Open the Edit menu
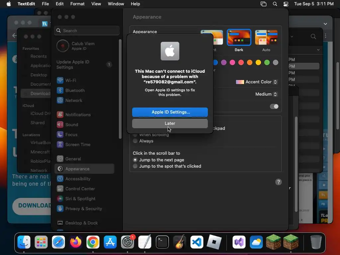Screen dimensions: 340x255 (x=60, y=4)
